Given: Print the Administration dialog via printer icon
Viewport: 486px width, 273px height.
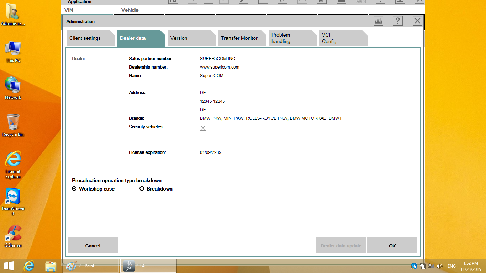Looking at the screenshot, I should 378,21.
